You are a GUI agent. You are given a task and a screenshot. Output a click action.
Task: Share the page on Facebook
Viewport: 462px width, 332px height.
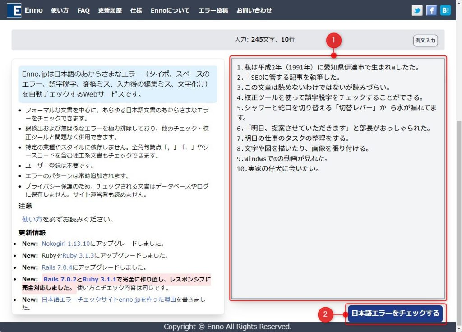click(x=431, y=10)
